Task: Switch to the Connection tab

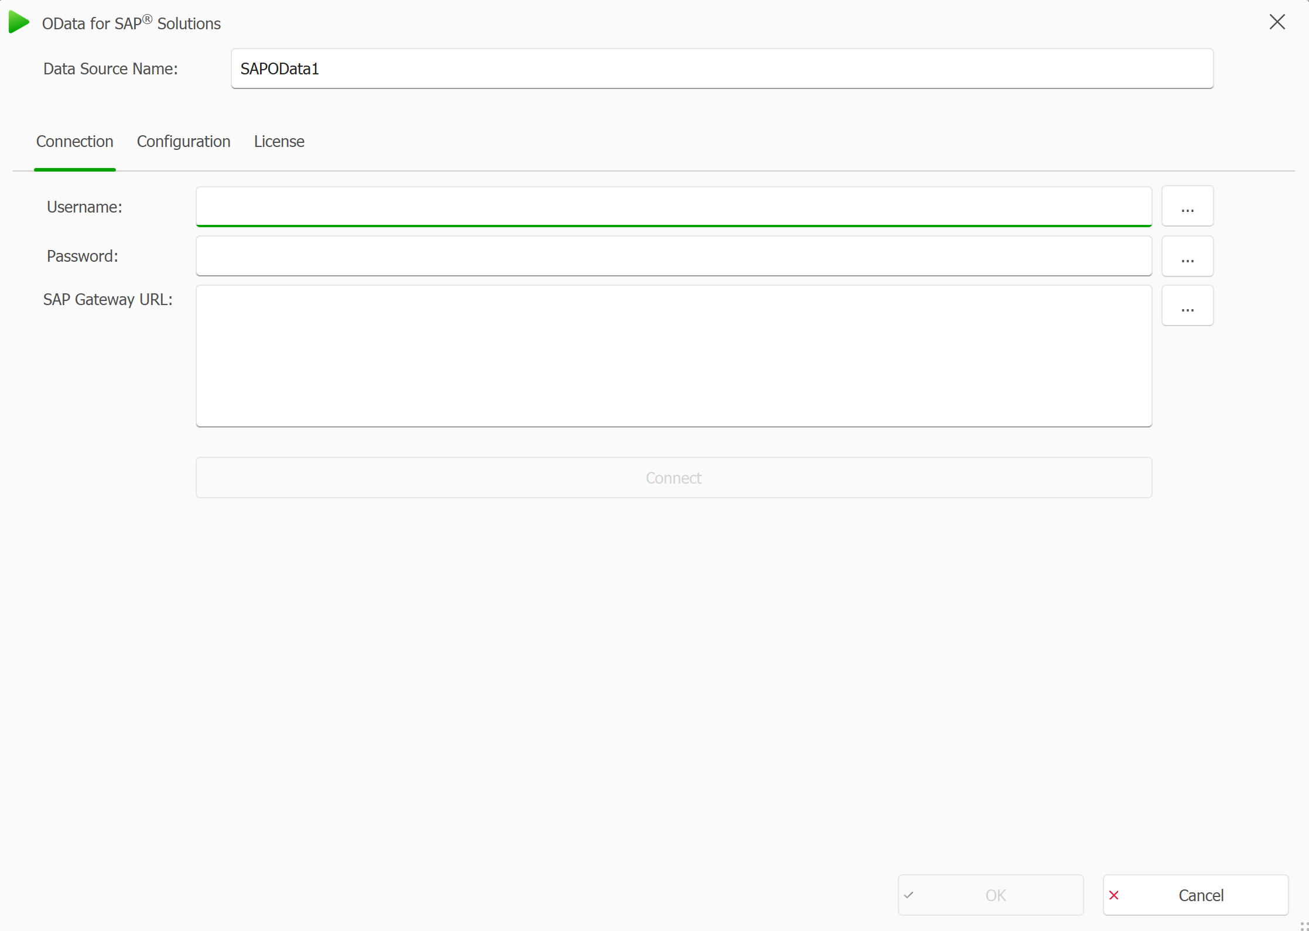Action: coord(74,142)
